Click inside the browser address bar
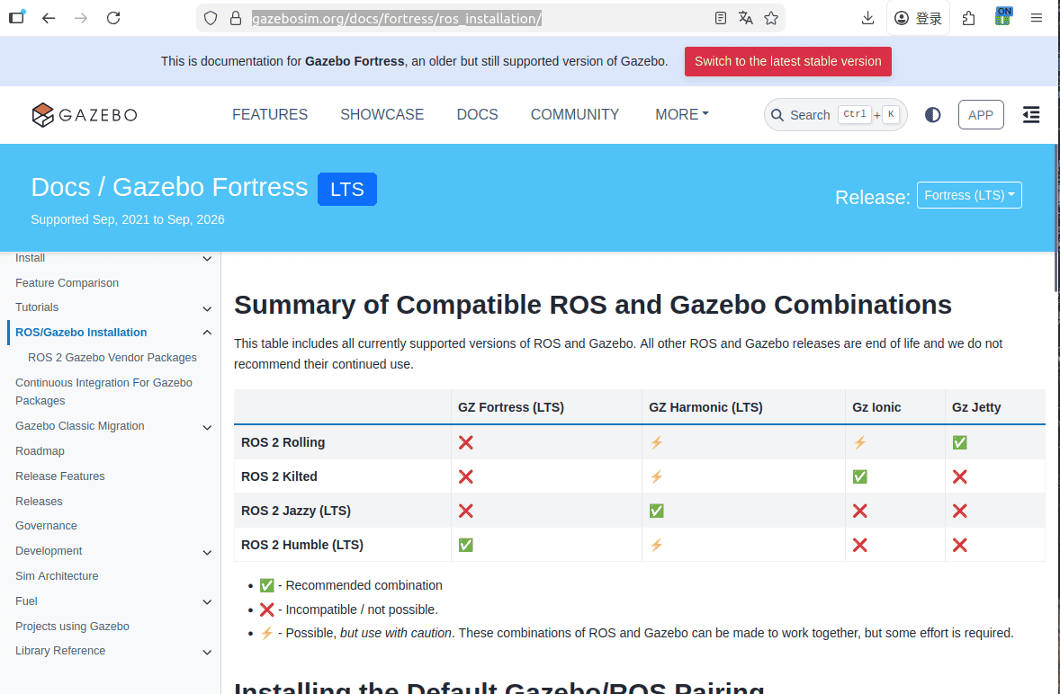1060x694 pixels. pos(450,17)
